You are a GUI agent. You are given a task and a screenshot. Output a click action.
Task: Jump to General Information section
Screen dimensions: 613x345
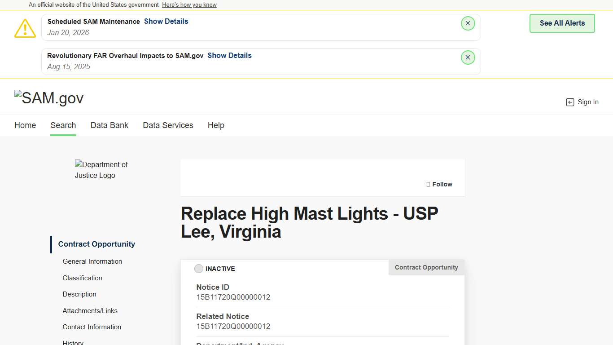tap(92, 261)
